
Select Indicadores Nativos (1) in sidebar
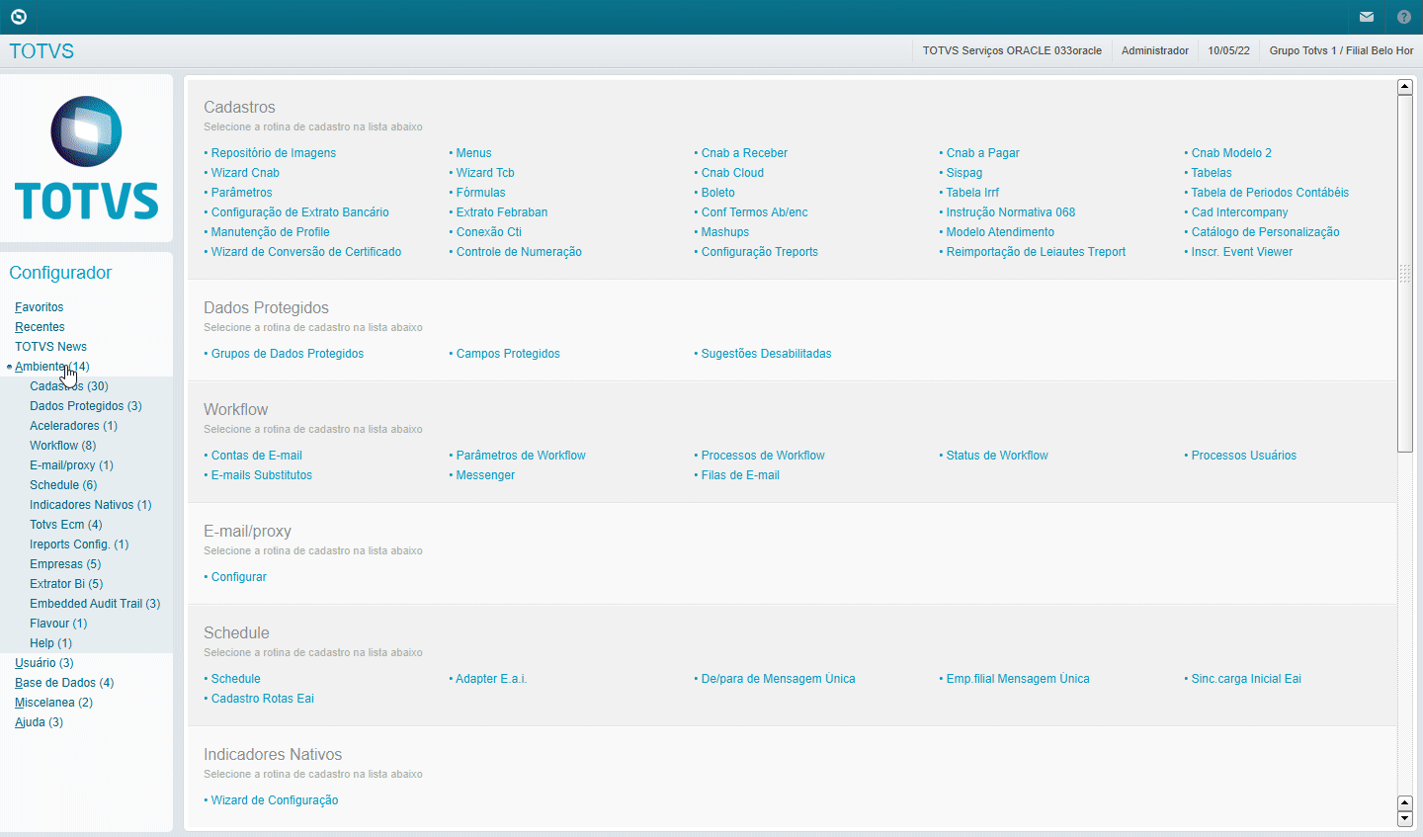coord(91,505)
